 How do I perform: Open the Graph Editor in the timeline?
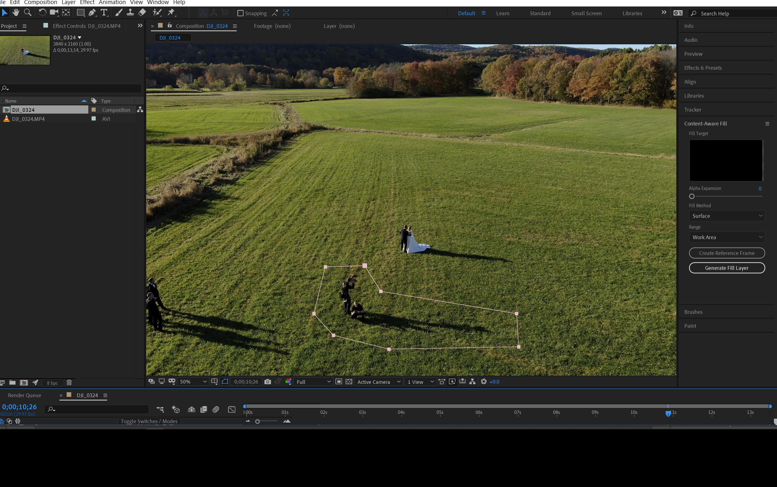[231, 409]
